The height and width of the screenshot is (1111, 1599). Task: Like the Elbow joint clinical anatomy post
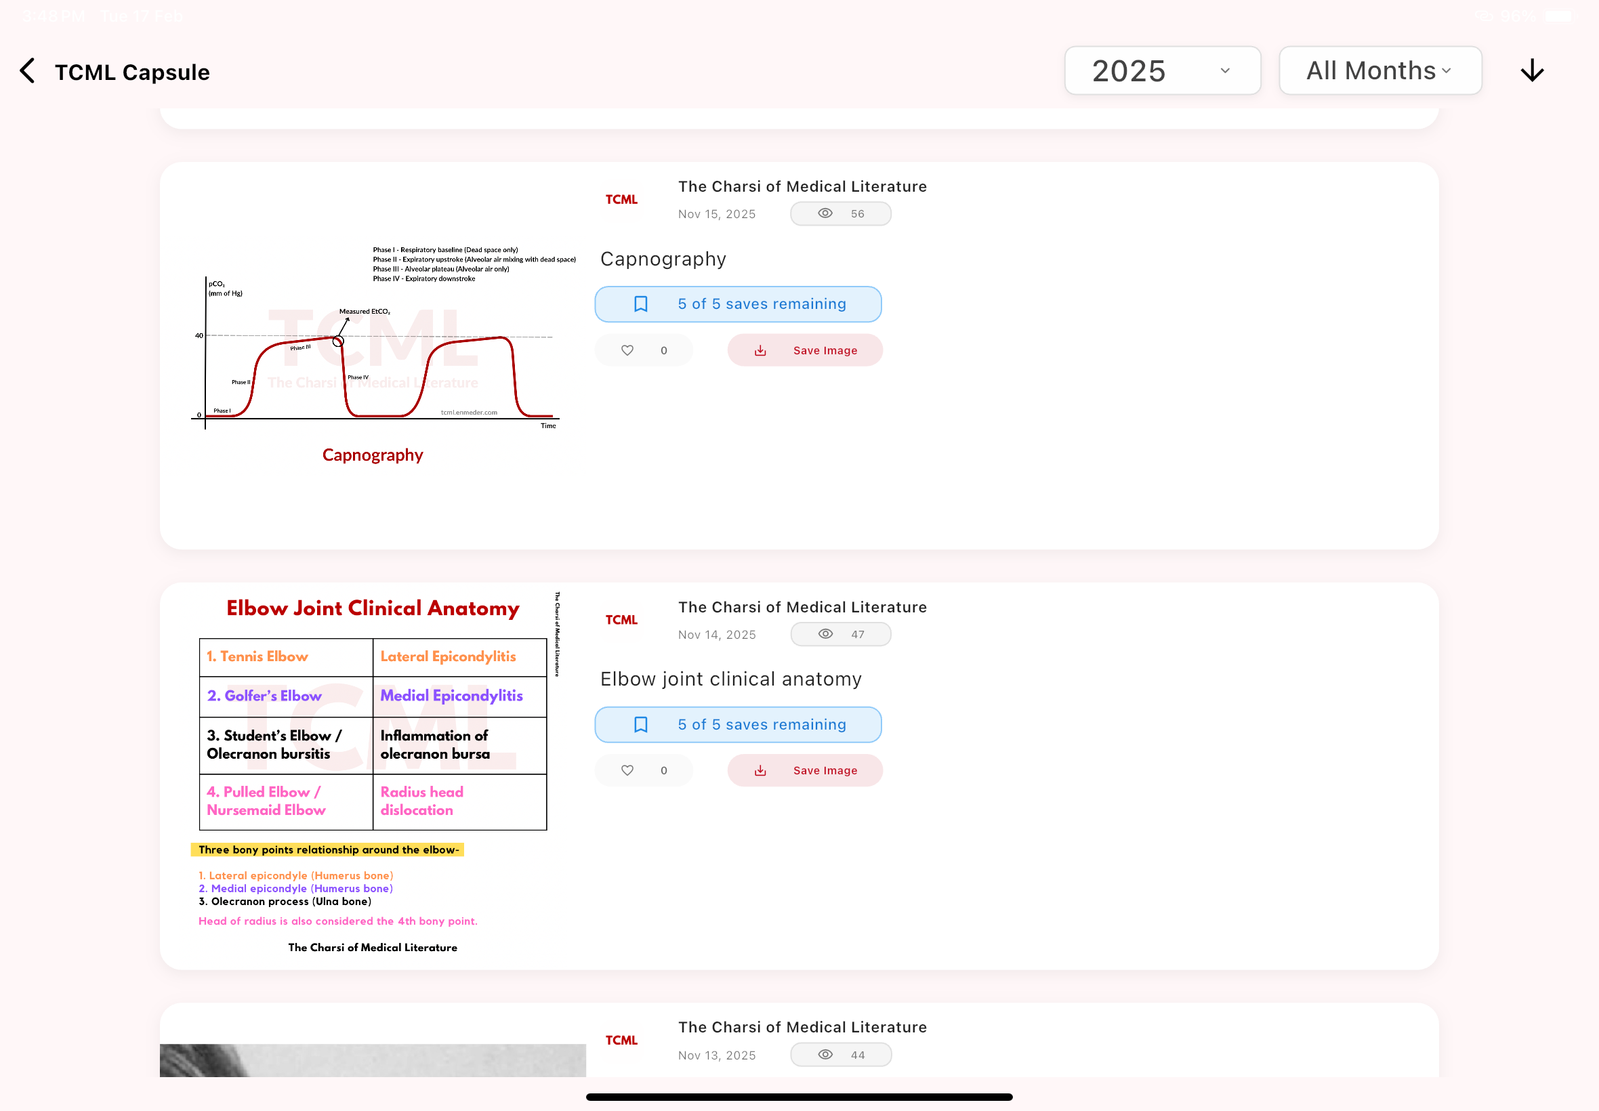[x=627, y=771]
